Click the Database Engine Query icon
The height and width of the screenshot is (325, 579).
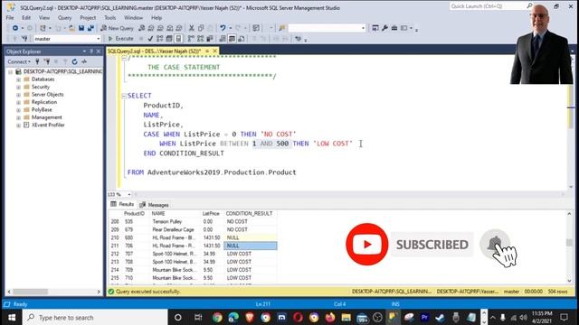[141, 28]
